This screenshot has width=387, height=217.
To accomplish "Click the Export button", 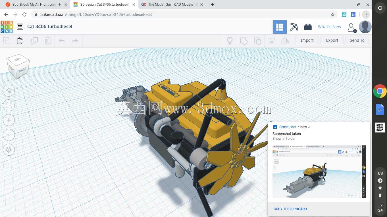I will pyautogui.click(x=332, y=41).
